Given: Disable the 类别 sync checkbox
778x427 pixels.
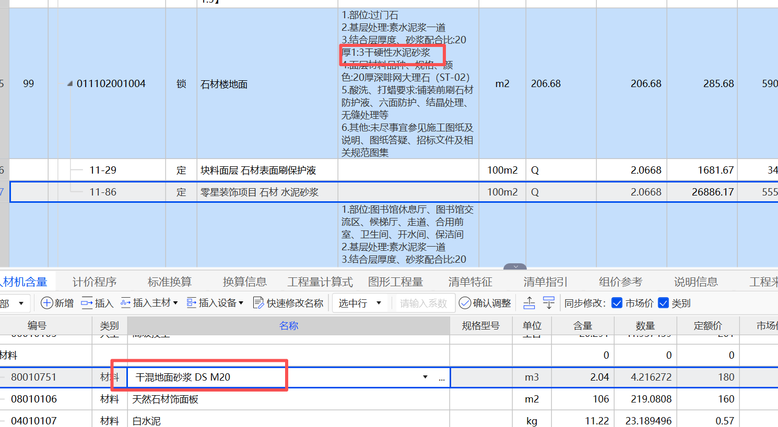Looking at the screenshot, I should 663,302.
